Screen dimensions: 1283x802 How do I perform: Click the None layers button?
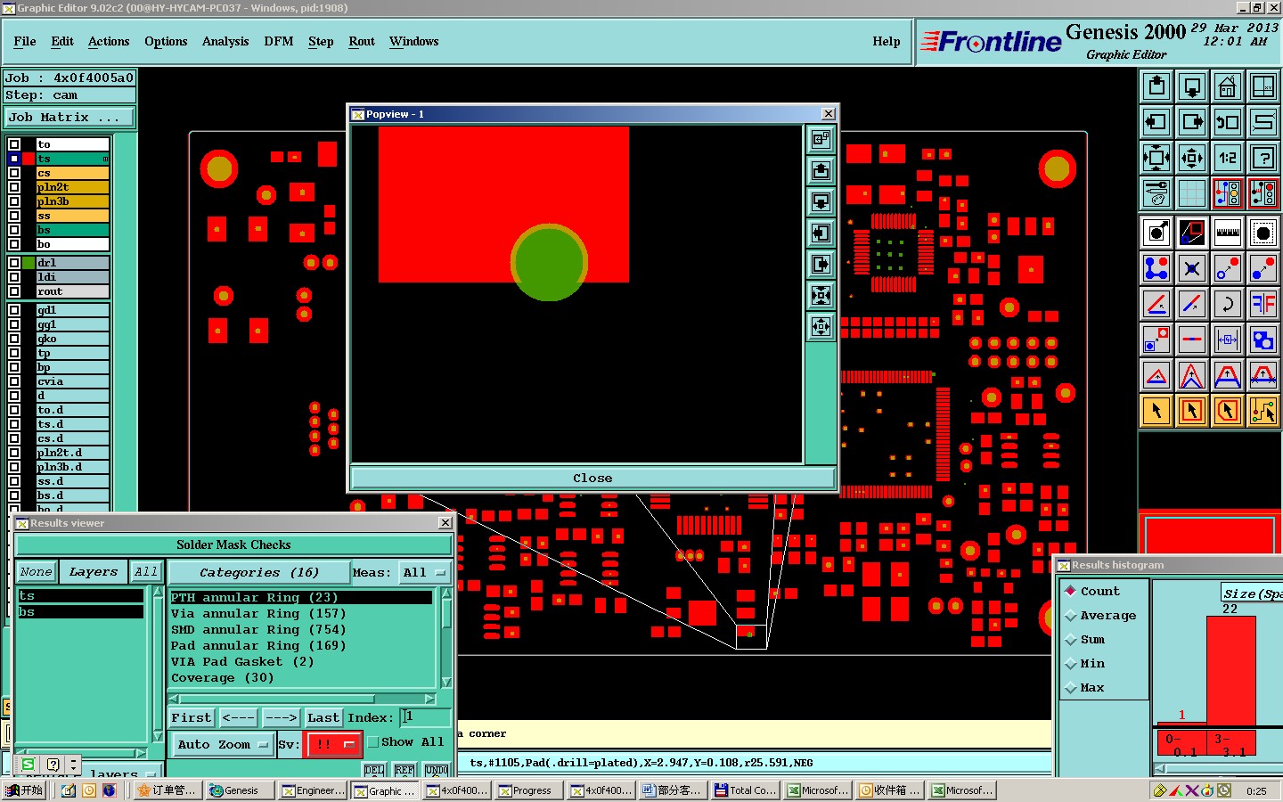coord(37,572)
